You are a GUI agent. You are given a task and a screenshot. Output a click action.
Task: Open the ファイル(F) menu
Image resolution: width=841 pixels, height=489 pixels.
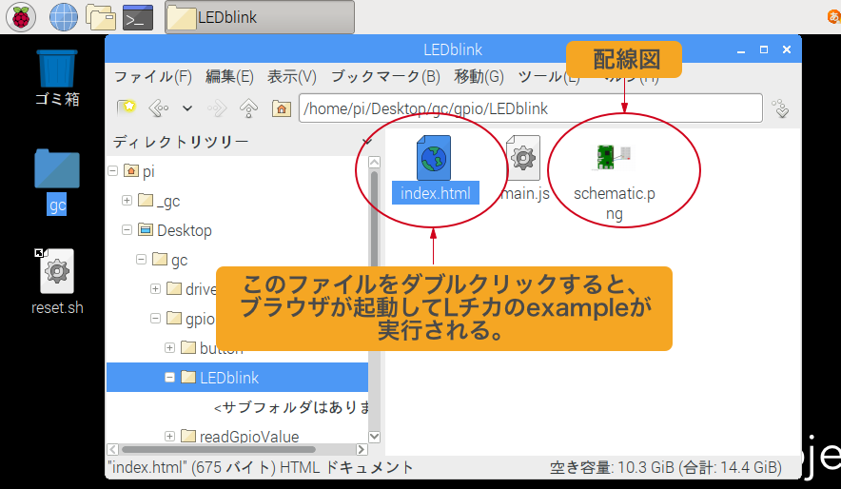[x=153, y=77]
